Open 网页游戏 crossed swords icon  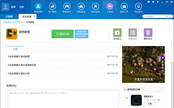click(x=95, y=6)
